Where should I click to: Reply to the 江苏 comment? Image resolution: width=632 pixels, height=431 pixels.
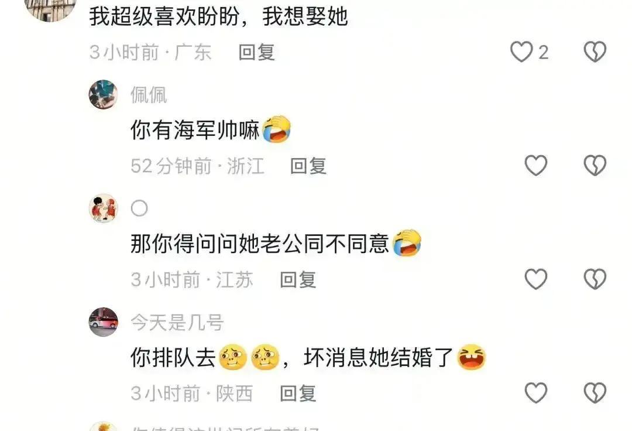click(x=298, y=280)
